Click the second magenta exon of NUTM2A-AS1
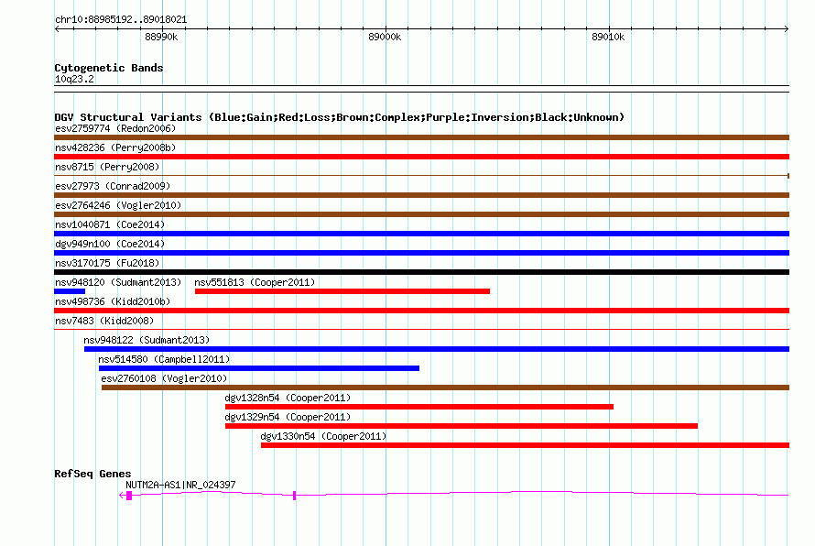The height and width of the screenshot is (546, 815). pyautogui.click(x=294, y=496)
